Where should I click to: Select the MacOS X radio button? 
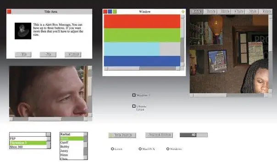pyautogui.click(x=140, y=149)
